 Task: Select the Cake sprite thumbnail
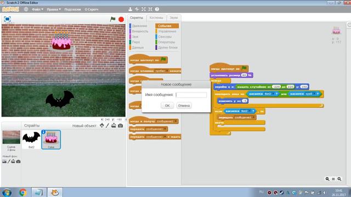[x=51, y=140]
